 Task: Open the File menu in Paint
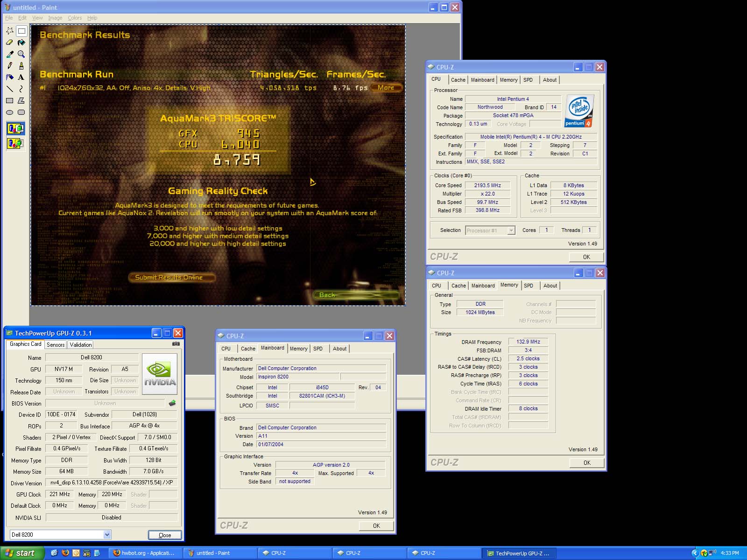[9, 18]
